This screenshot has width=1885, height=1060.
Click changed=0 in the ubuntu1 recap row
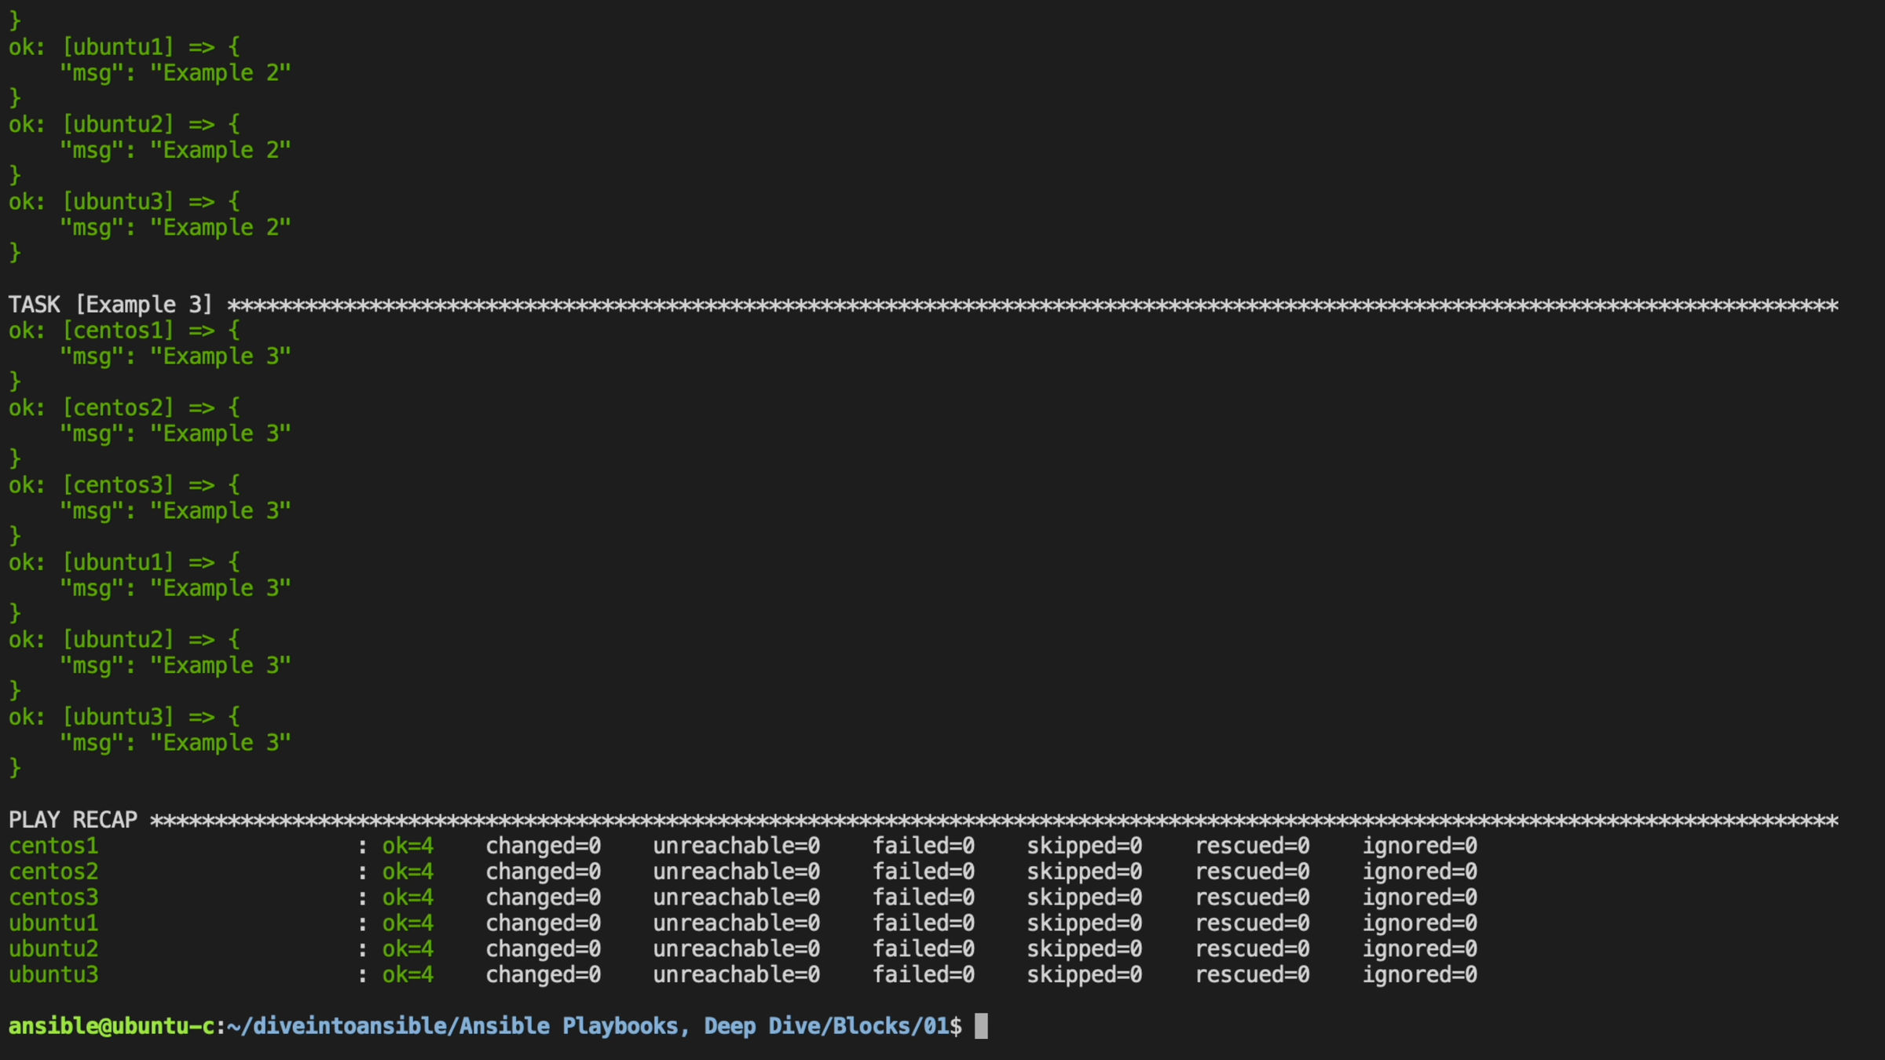click(543, 923)
